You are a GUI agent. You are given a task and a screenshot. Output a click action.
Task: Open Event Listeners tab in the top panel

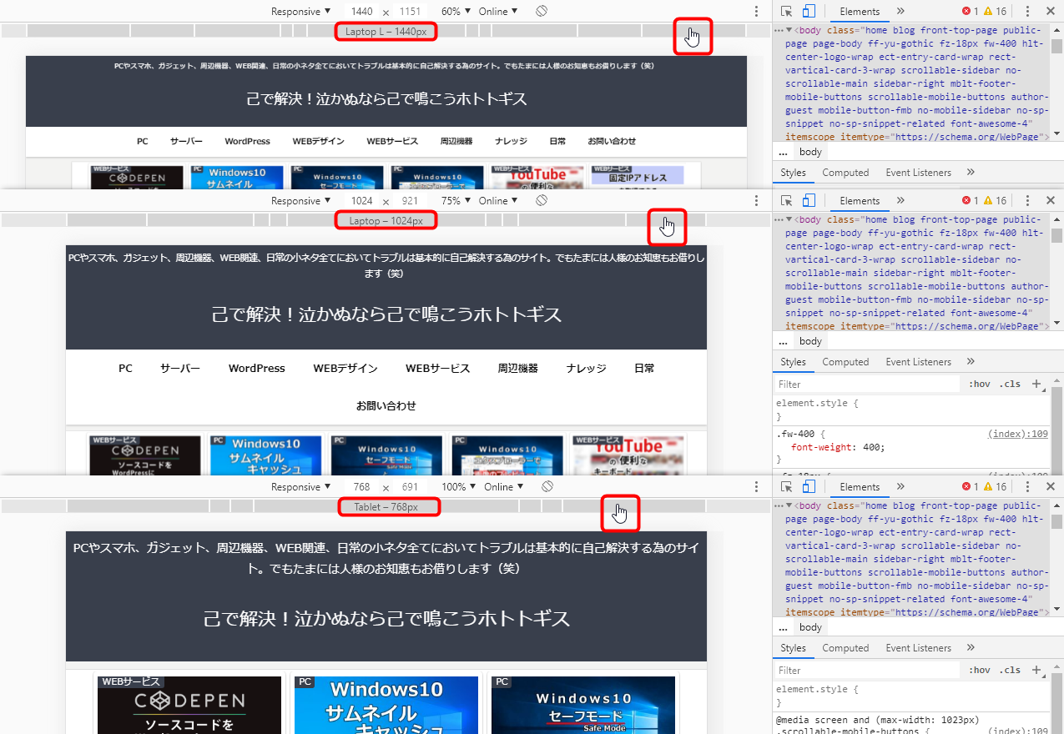click(918, 173)
